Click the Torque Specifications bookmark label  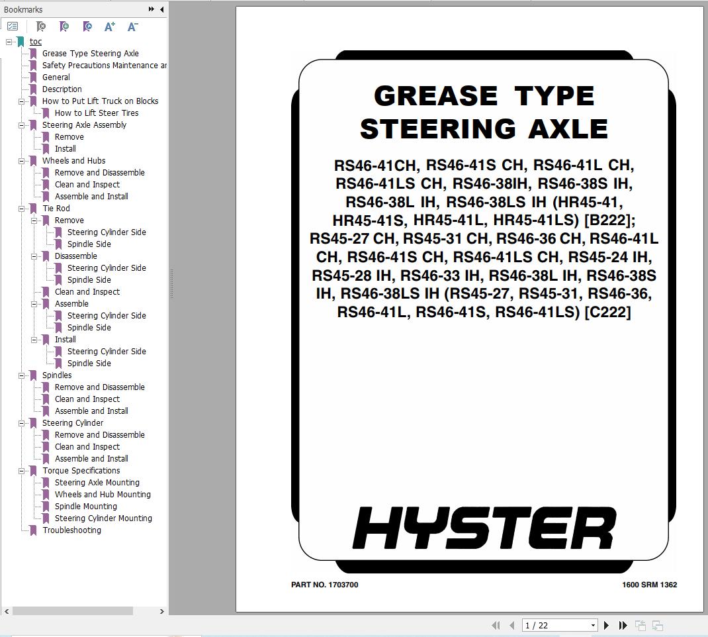pyautogui.click(x=81, y=471)
